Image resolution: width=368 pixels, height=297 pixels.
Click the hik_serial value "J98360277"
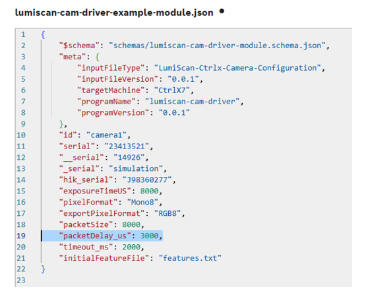pyautogui.click(x=147, y=180)
